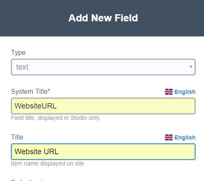204x181 pixels.
Task: Switch Title language via English link
Action: (185, 137)
